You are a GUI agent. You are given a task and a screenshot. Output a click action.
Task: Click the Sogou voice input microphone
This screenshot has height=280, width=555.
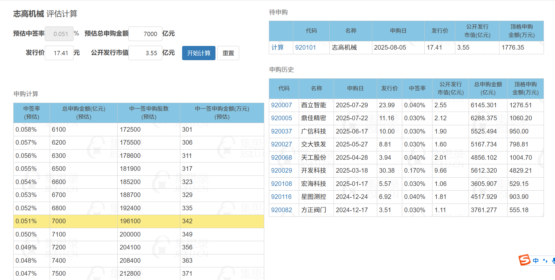point(553,261)
